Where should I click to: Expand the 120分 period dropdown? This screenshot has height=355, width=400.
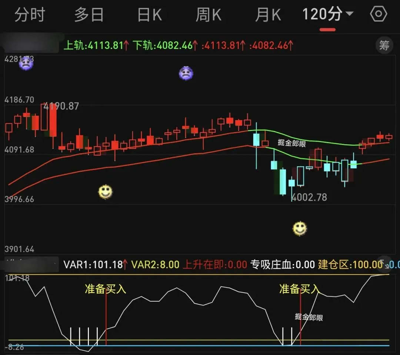pos(327,14)
